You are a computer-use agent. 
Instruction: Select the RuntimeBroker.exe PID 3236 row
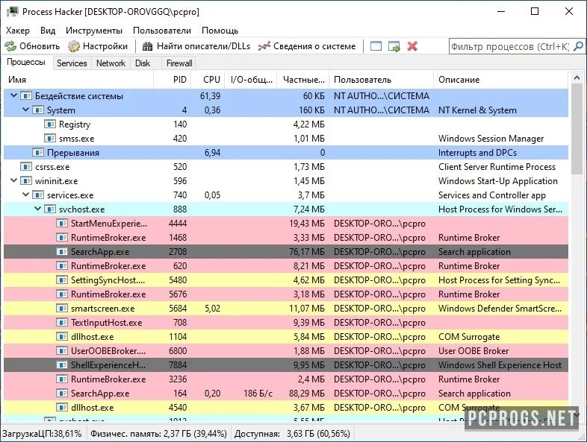point(286,379)
